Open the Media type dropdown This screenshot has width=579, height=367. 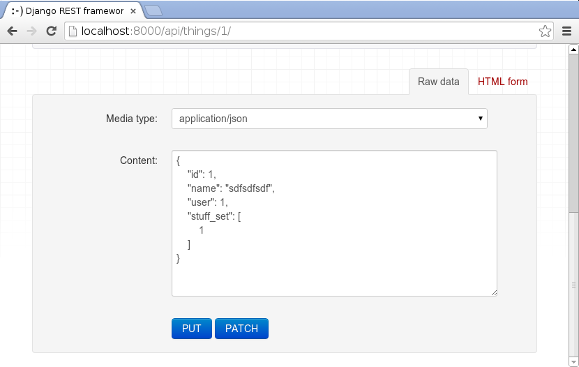[x=329, y=119]
